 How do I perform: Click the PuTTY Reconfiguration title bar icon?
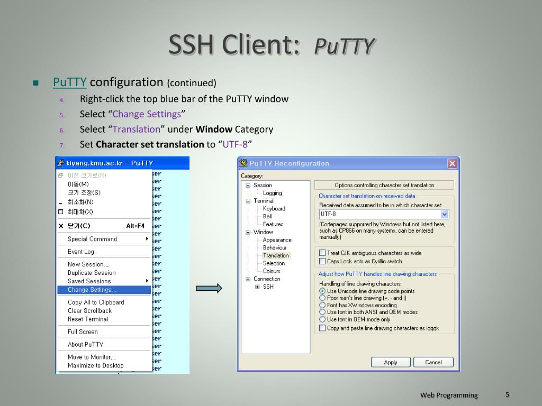click(x=243, y=163)
